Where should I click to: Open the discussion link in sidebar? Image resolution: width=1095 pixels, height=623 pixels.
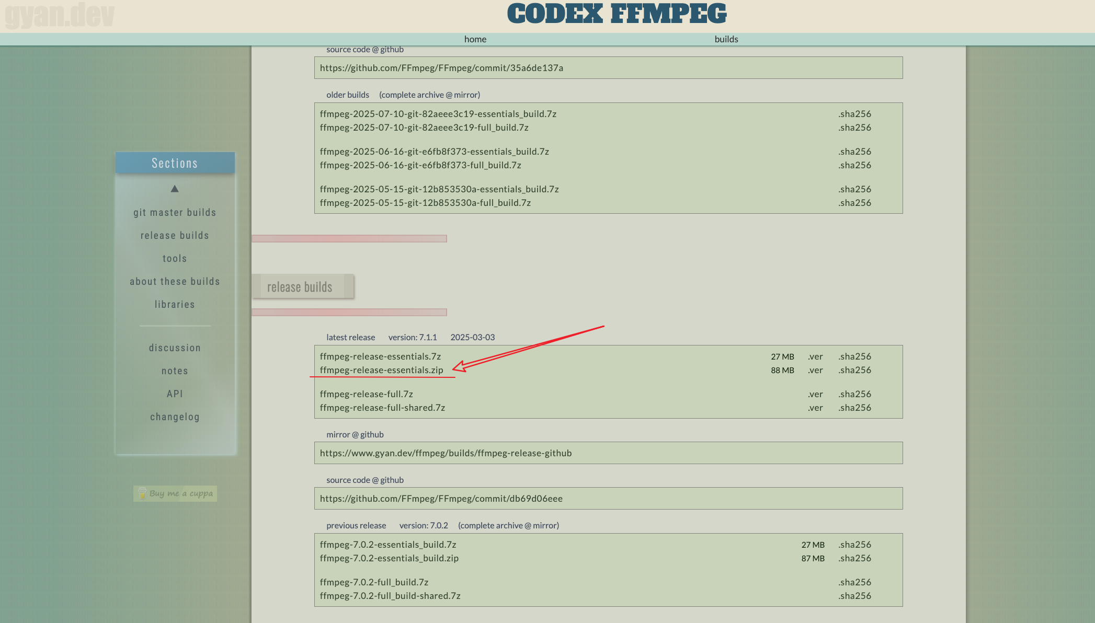[175, 348]
